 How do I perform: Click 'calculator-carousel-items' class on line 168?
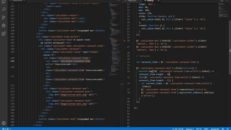click(73, 58)
